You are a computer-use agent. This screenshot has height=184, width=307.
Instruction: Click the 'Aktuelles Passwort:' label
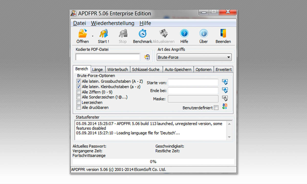pos(89,146)
